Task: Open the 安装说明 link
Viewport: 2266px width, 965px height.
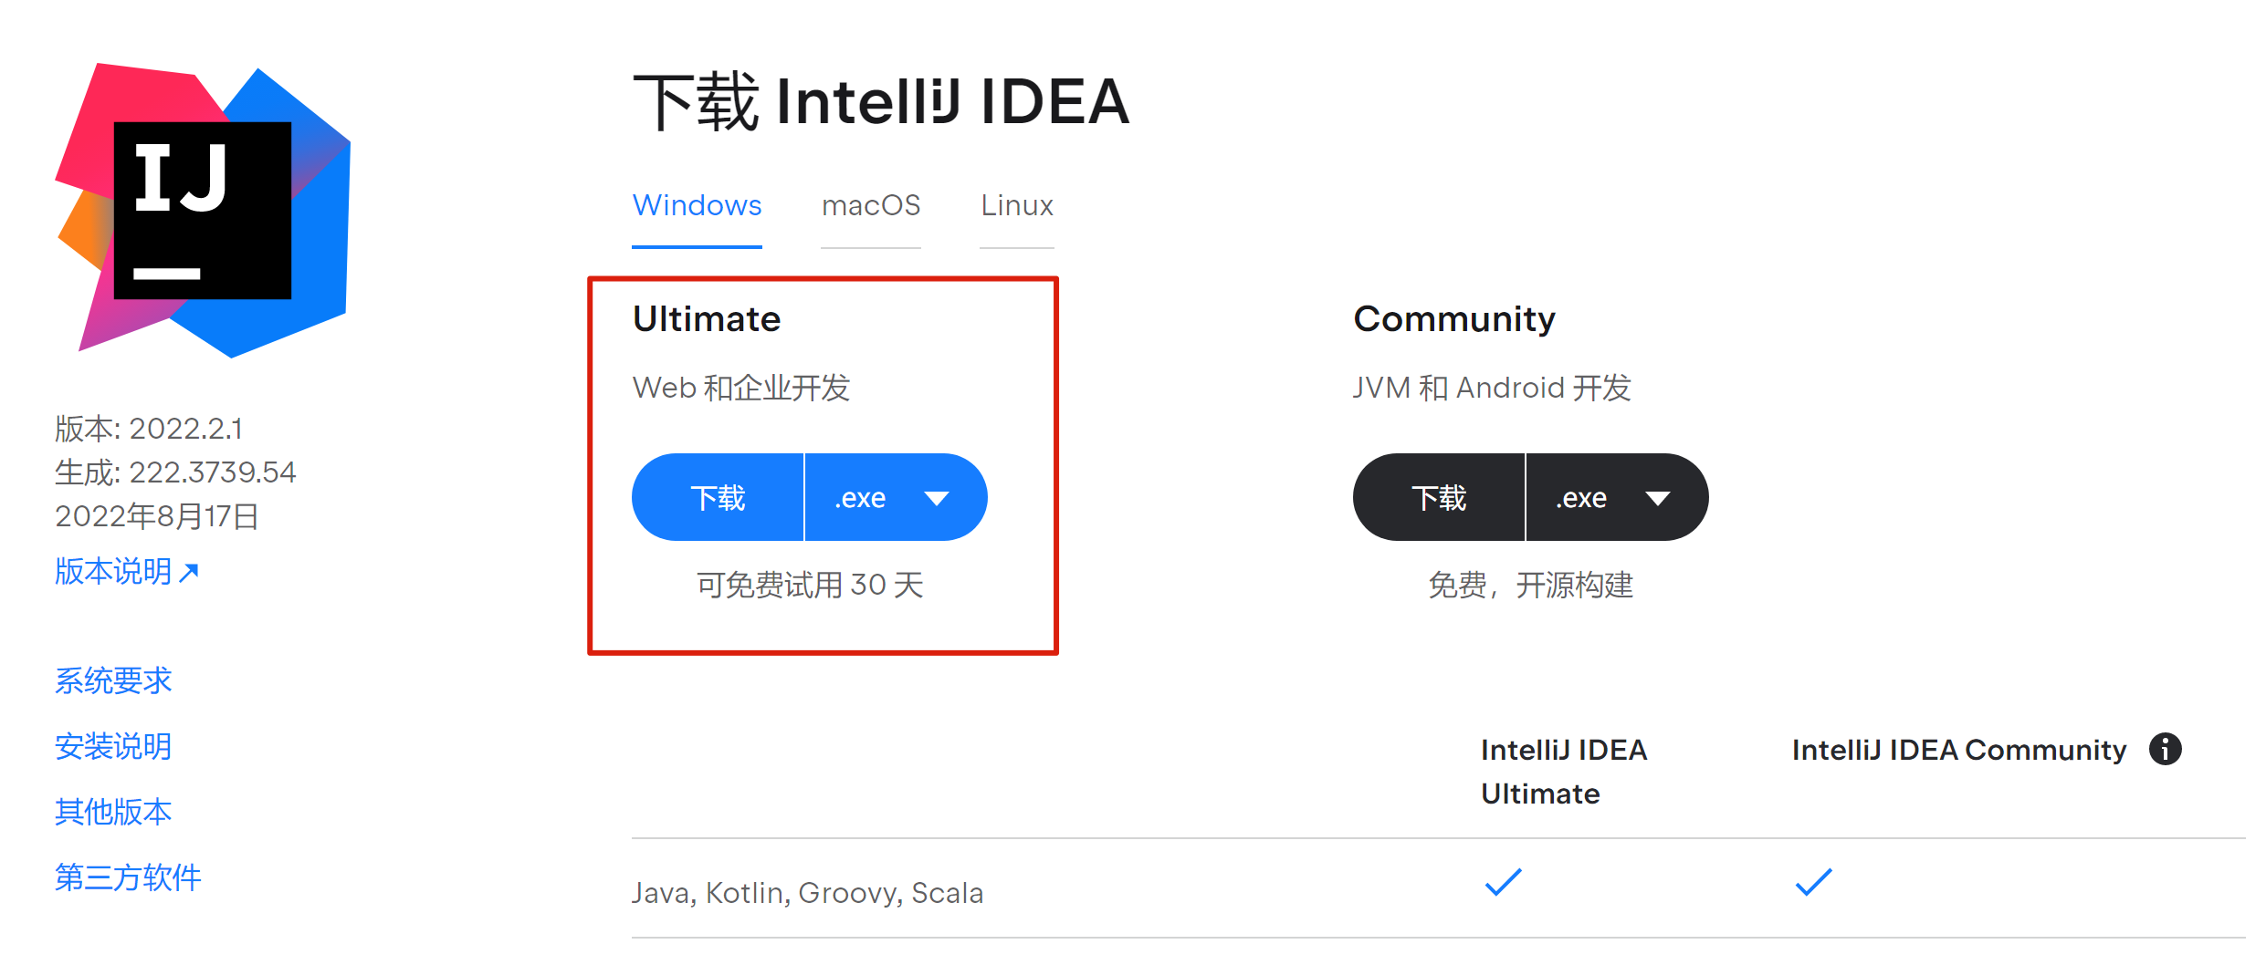Action: 113,747
